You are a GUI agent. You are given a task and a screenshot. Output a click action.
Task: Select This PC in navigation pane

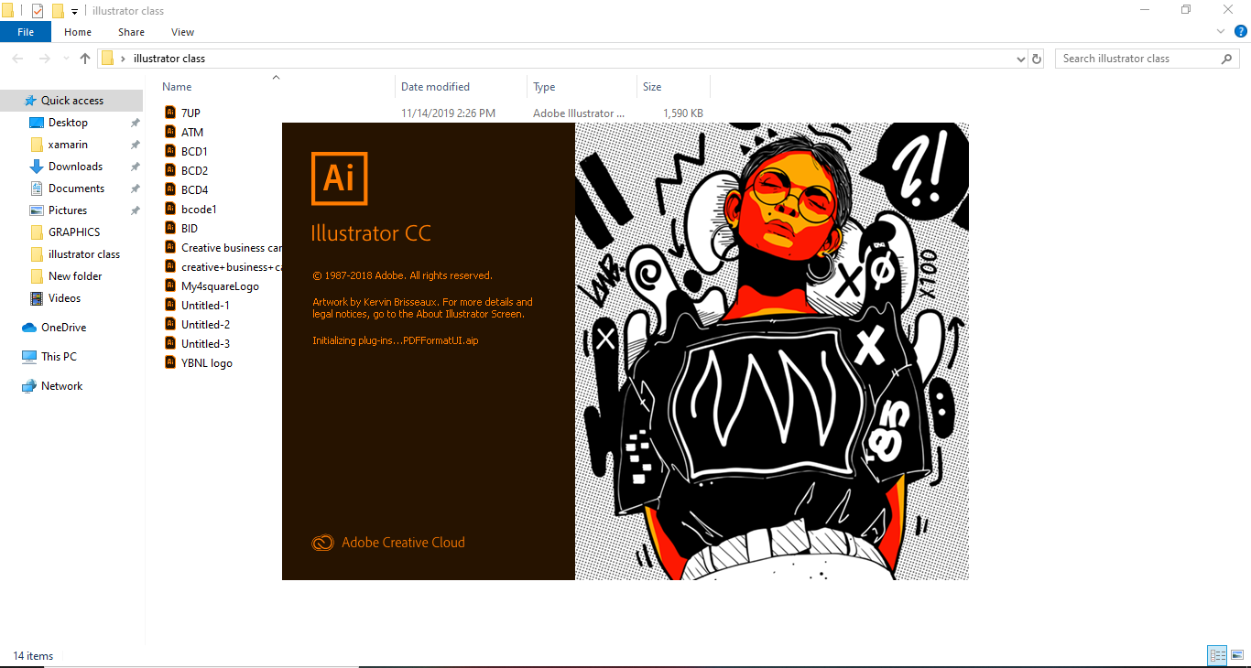click(x=59, y=357)
